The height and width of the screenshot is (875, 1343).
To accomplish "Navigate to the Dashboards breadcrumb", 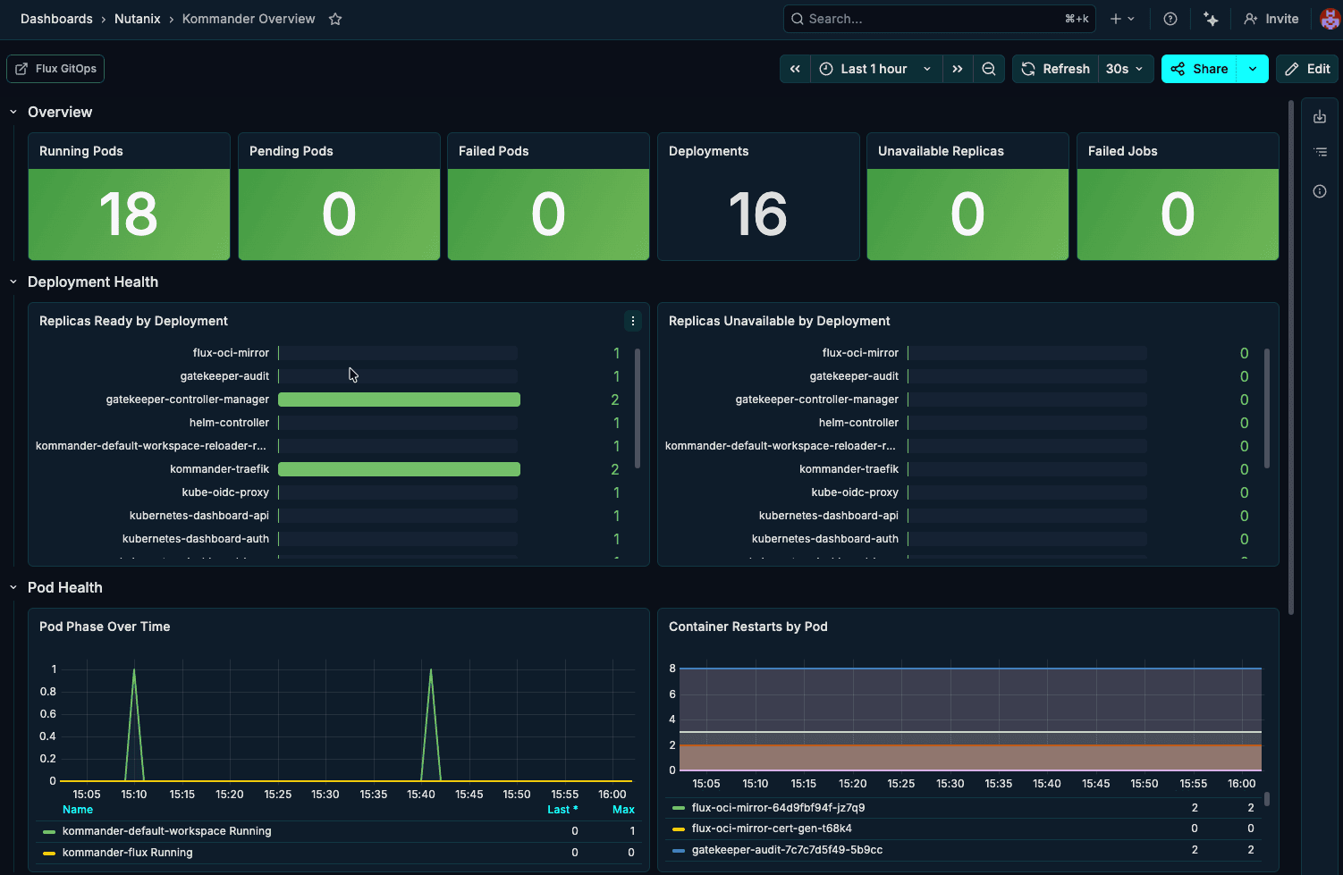I will click(x=56, y=19).
